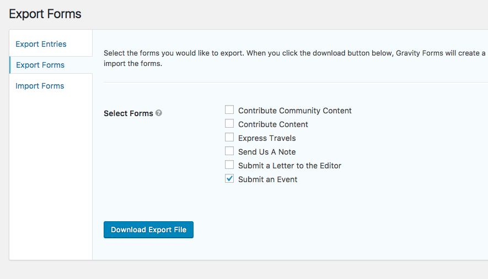Image resolution: width=488 pixels, height=279 pixels.
Task: Click the Submit an Event label text
Action: point(267,179)
